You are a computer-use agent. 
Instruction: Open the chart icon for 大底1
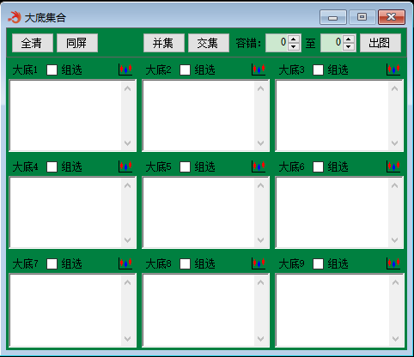[x=125, y=70]
